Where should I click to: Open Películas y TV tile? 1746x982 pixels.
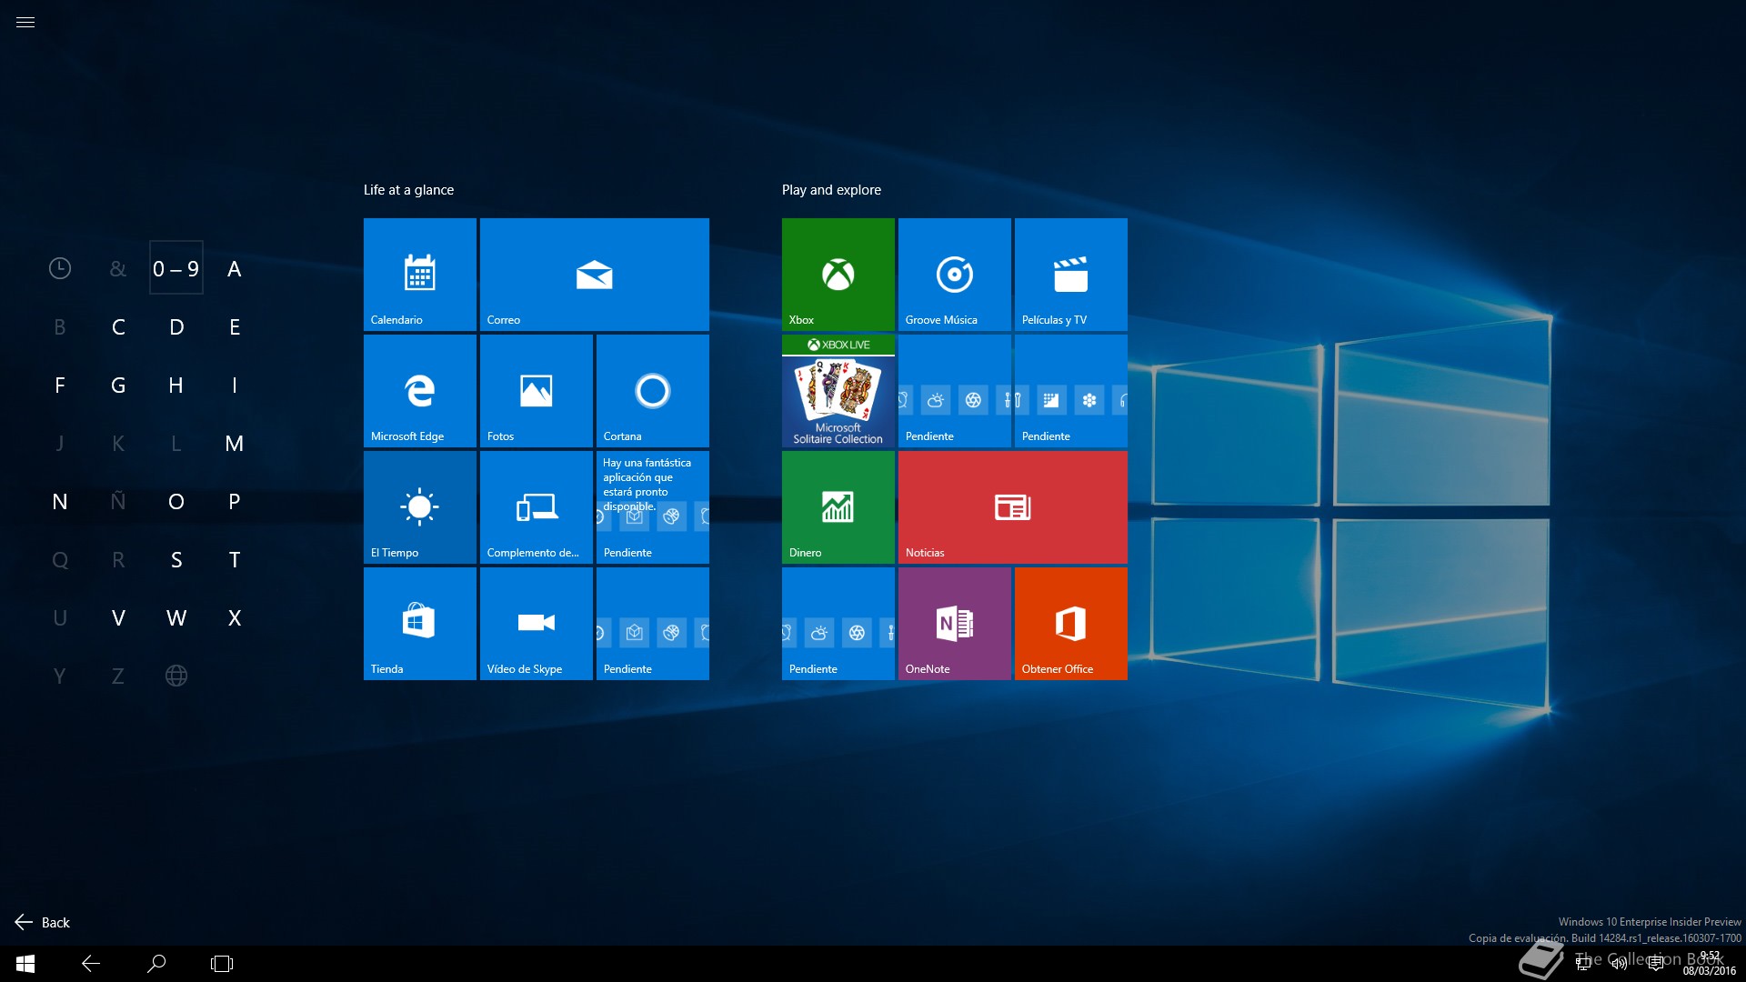(1071, 275)
